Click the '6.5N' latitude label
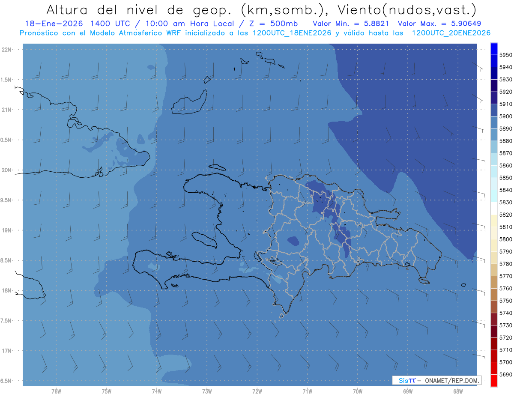The height and width of the screenshot is (397, 514). pyautogui.click(x=6, y=381)
